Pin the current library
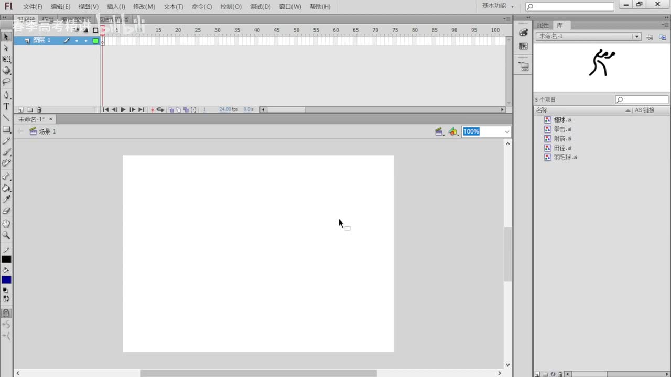 (x=650, y=37)
